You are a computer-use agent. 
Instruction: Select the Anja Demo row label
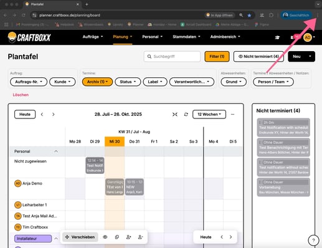point(32,184)
